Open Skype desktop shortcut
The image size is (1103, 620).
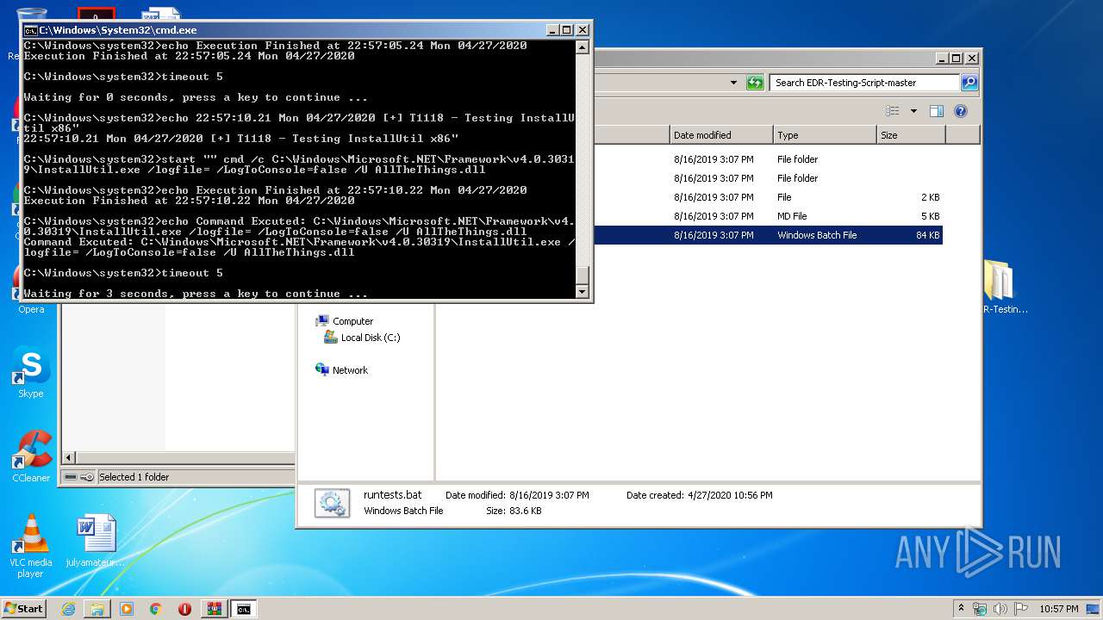(31, 373)
